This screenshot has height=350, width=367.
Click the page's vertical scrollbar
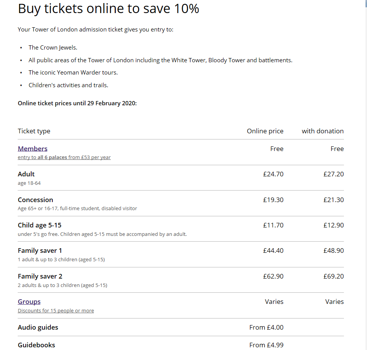click(365, 175)
